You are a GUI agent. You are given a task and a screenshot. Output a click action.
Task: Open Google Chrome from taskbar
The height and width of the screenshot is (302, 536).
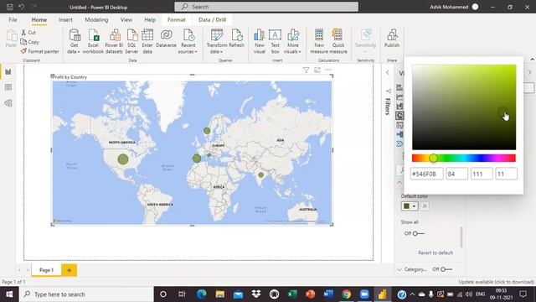pyautogui.click(x=346, y=294)
